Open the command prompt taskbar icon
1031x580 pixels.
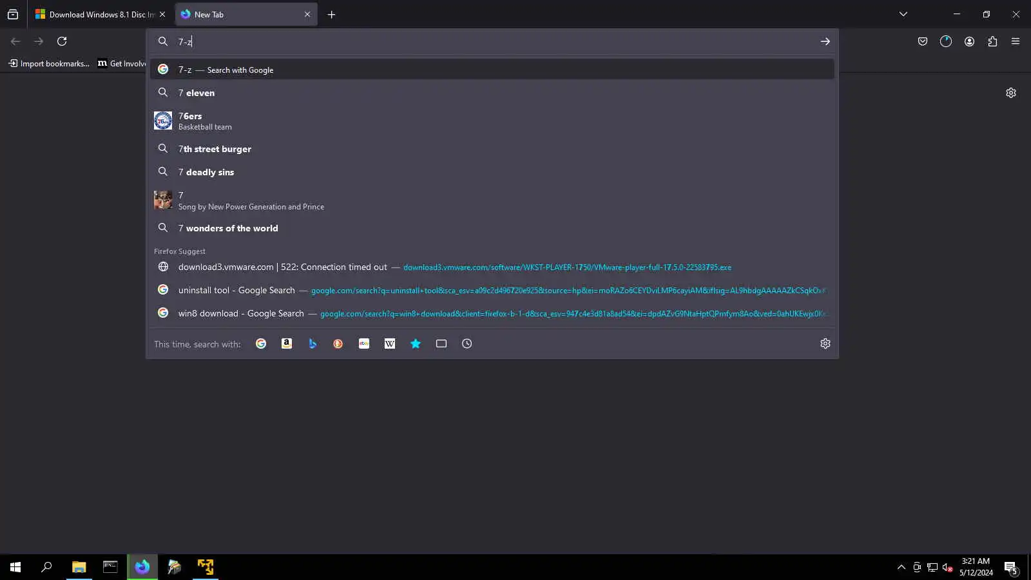(110, 567)
